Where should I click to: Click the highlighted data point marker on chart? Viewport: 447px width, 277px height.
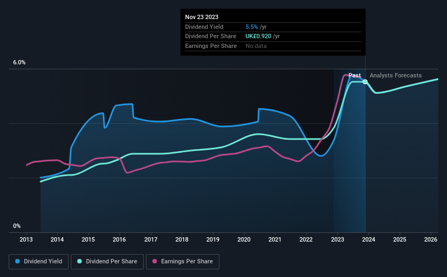[x=365, y=82]
